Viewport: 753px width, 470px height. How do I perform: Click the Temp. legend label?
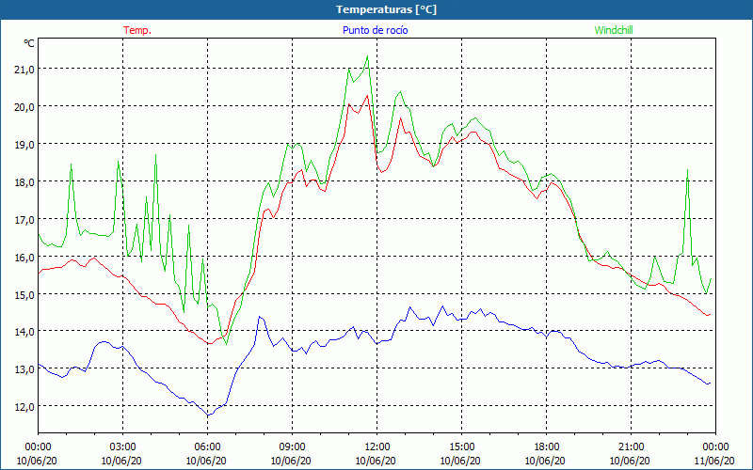pos(137,30)
